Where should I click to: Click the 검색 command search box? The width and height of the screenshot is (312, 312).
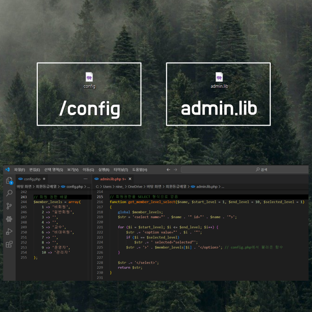coord(244,170)
